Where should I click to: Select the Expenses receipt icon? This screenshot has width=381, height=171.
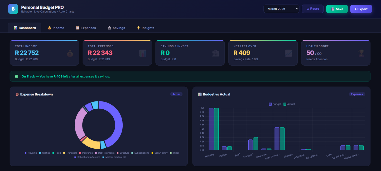click(78, 28)
